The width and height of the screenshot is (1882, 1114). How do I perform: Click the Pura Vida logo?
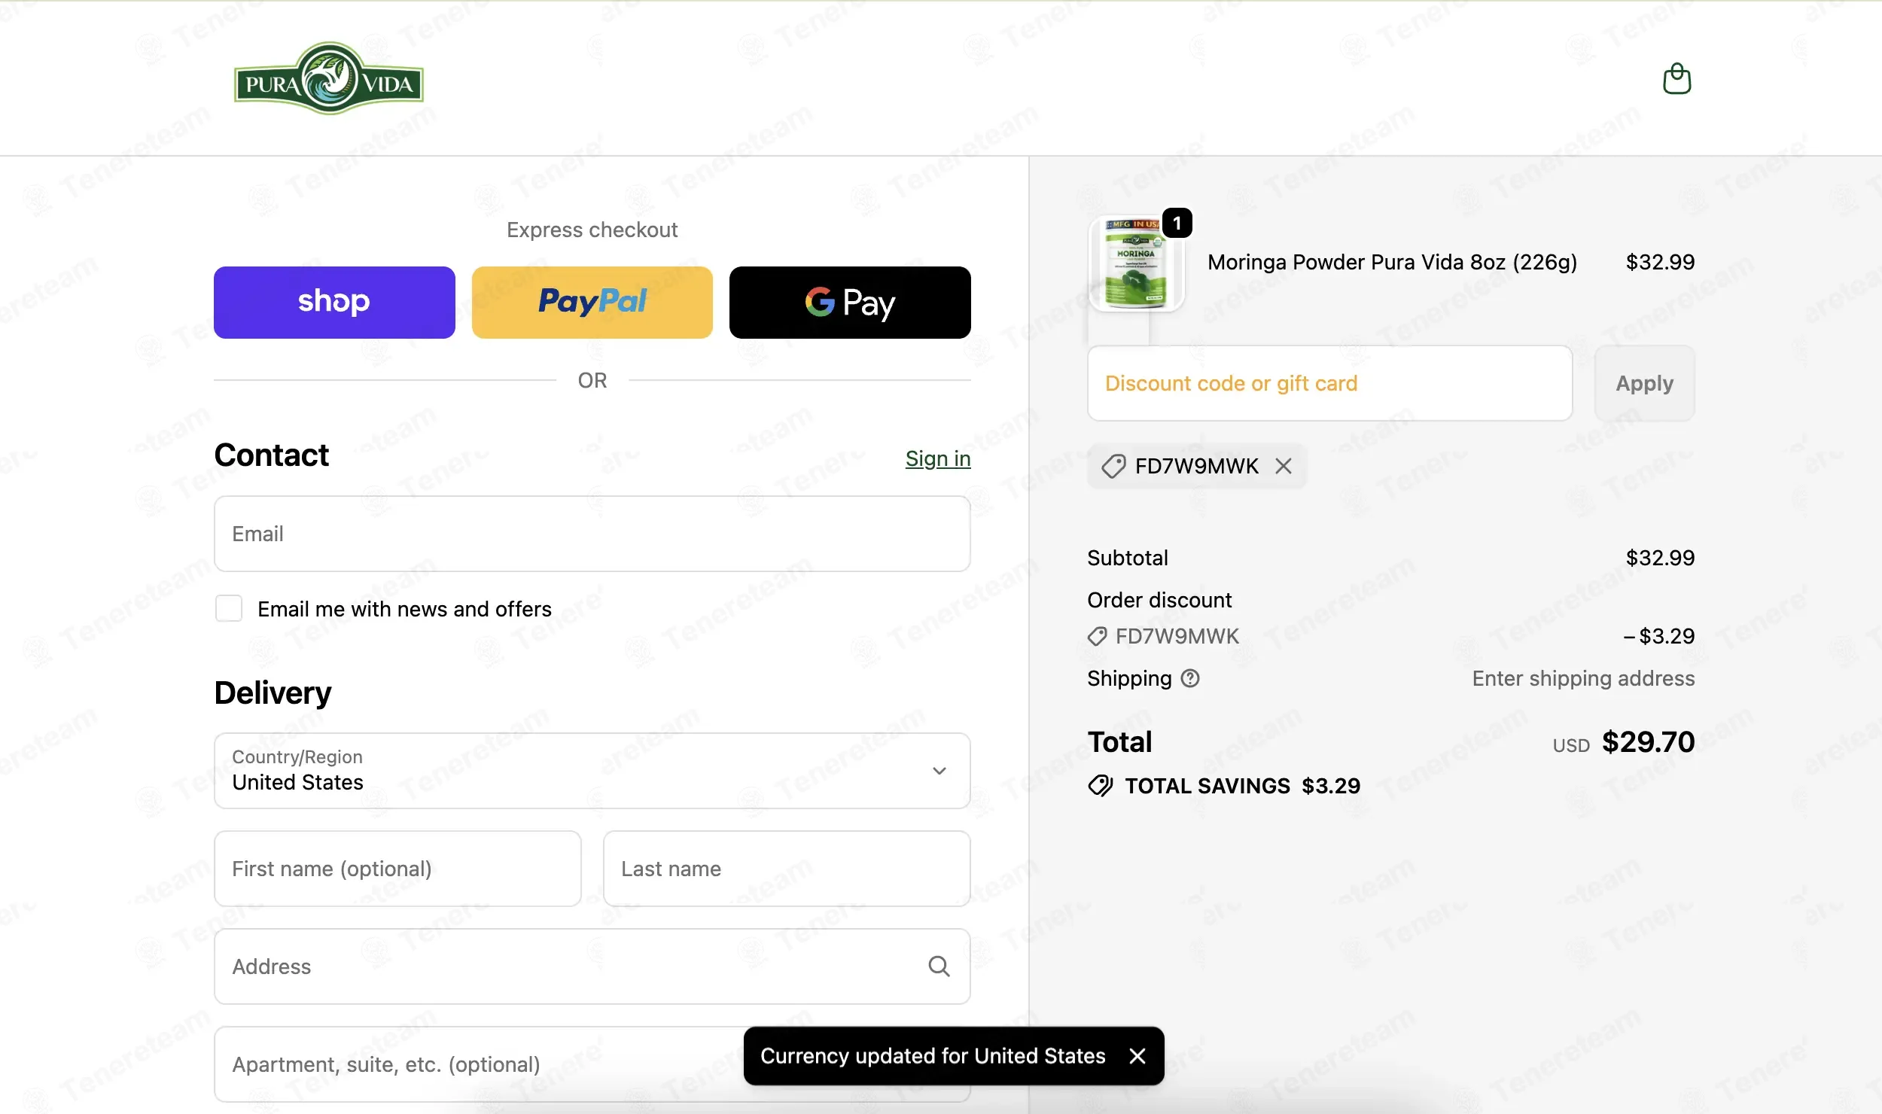pos(329,78)
